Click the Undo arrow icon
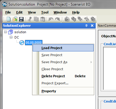This screenshot has width=116, height=109. pyautogui.click(x=51, y=19)
